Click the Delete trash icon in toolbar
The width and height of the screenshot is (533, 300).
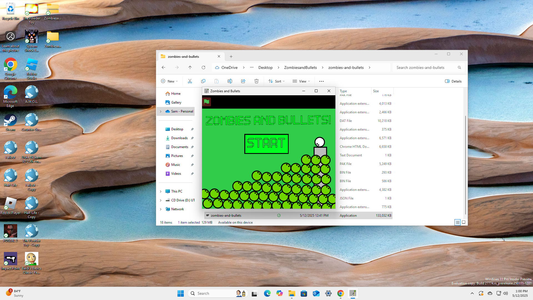[257, 81]
